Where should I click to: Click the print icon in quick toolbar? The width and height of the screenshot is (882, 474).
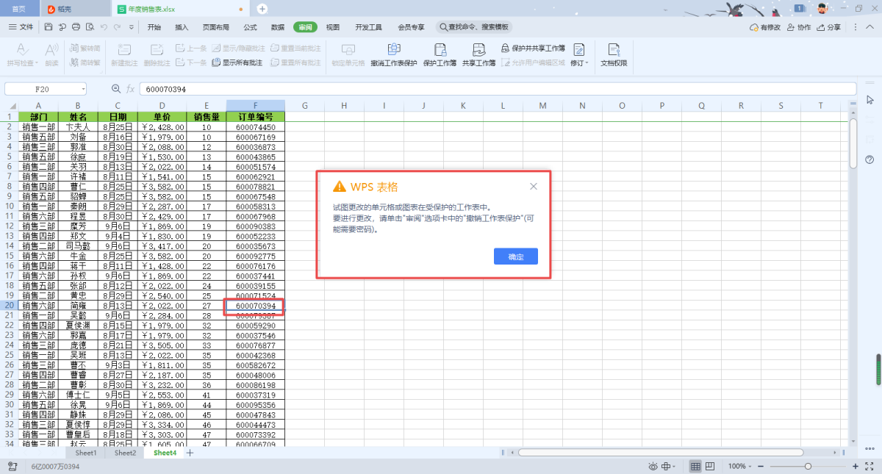tap(76, 27)
